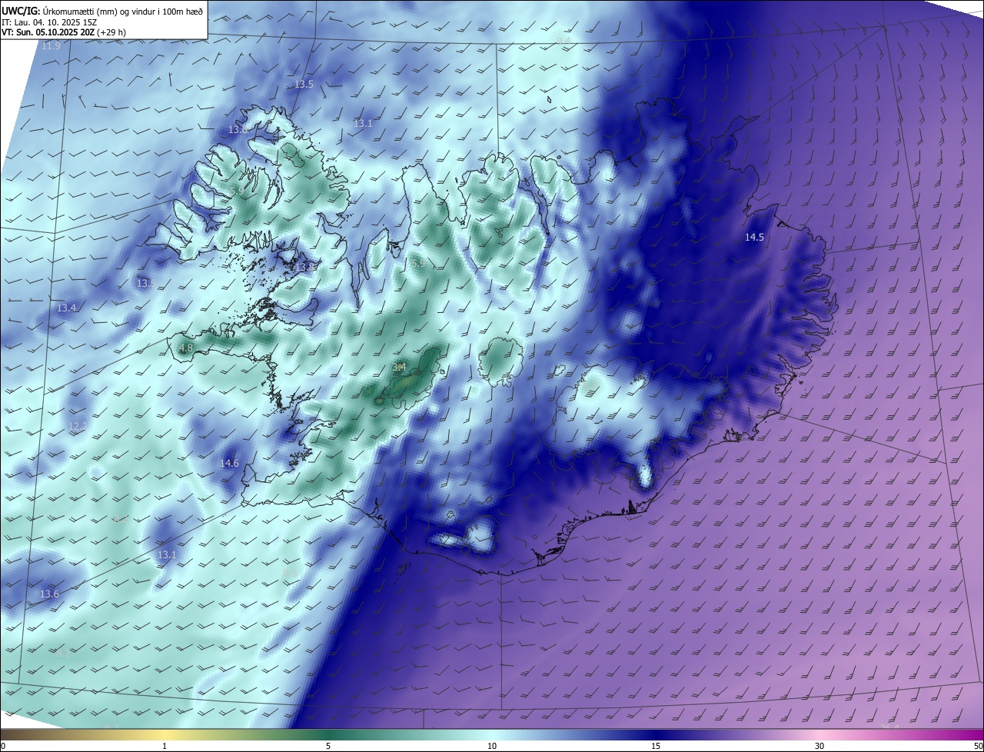984x752 pixels.
Task: Select the 50 tick on the color bar
Action: (978, 746)
